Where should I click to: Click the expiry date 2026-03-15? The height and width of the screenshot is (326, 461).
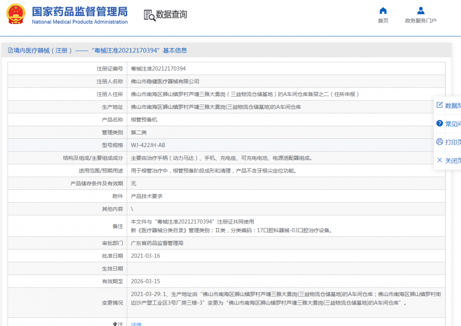click(x=145, y=281)
